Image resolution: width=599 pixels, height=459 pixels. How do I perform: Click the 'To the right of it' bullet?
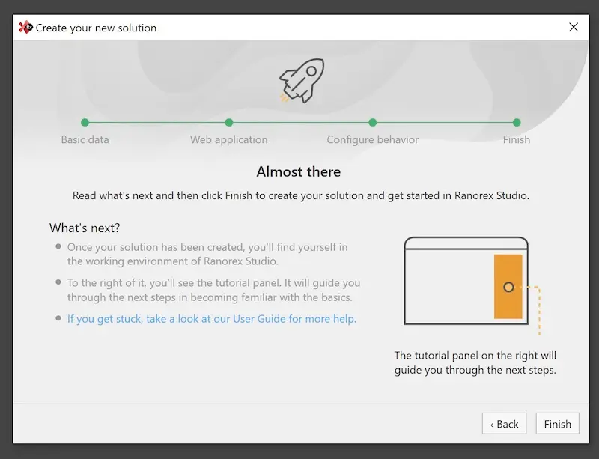(x=213, y=290)
